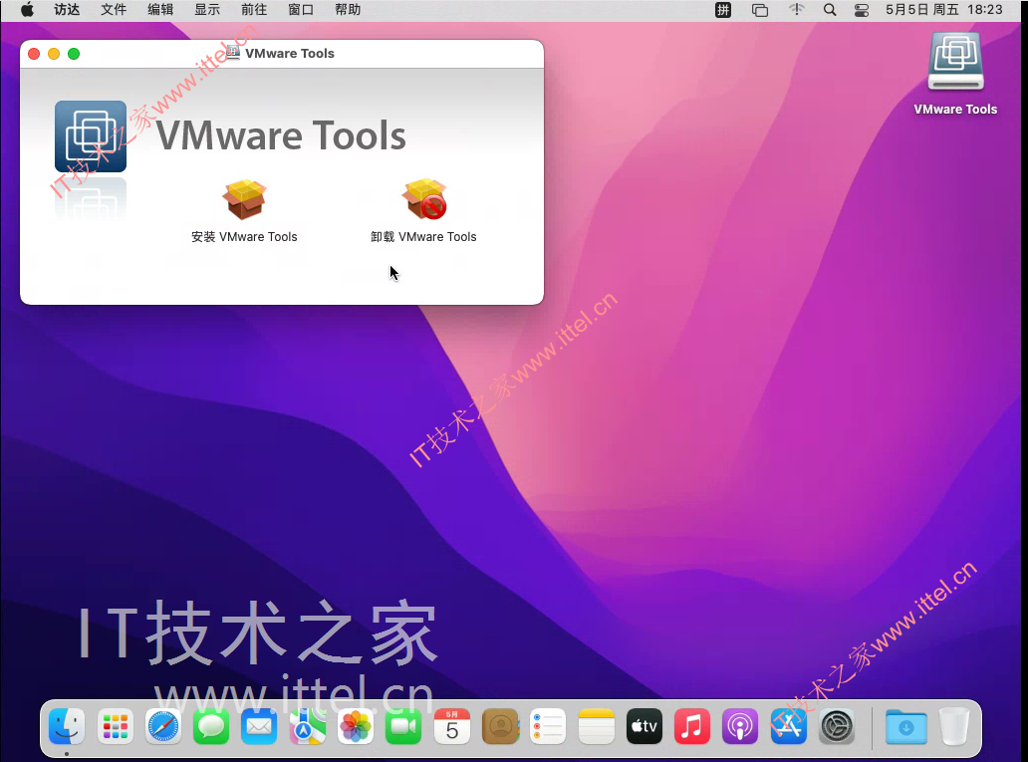
Task: Click the 安装 VMware Tools label
Action: [244, 237]
